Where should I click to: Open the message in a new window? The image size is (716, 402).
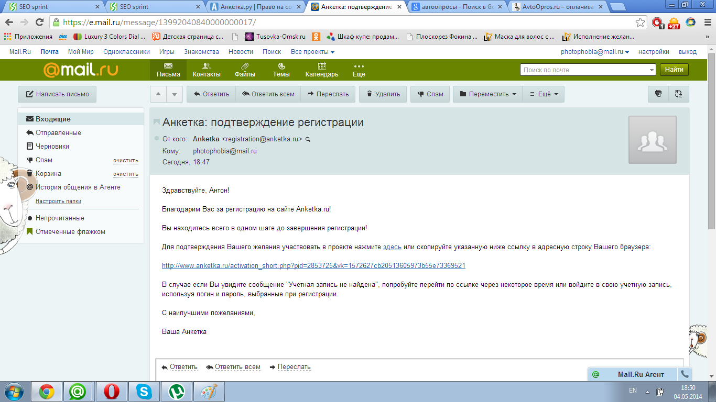click(x=678, y=94)
